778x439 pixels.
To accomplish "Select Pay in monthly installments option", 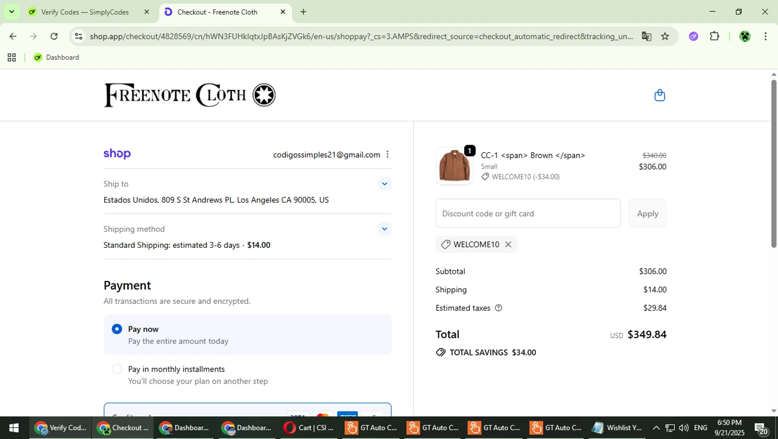I will tap(117, 369).
